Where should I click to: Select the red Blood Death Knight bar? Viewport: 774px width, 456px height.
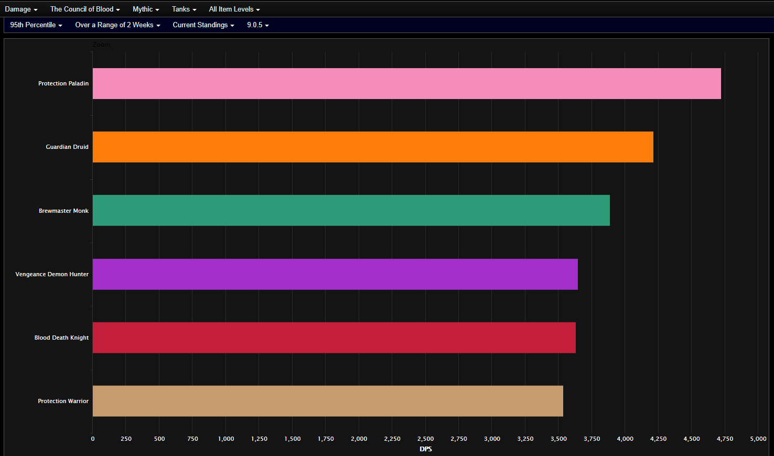[x=334, y=338]
